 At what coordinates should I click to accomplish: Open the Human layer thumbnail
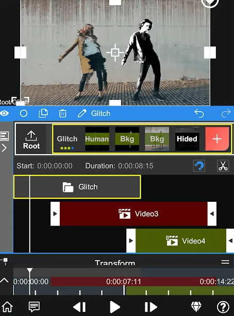coord(97,139)
